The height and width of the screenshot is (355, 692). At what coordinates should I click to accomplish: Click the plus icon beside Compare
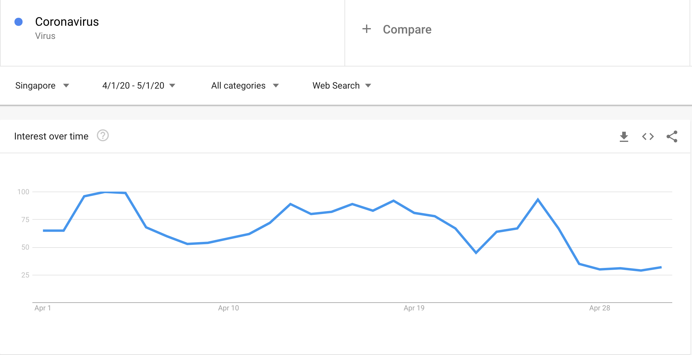pyautogui.click(x=366, y=29)
